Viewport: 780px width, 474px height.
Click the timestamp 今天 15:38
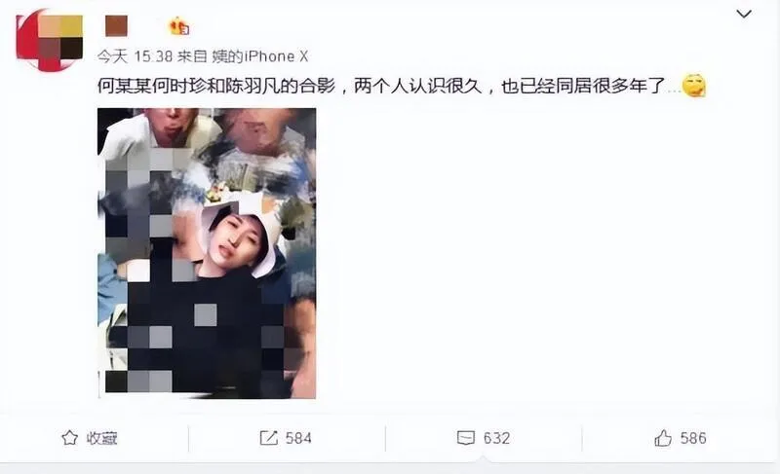point(135,56)
